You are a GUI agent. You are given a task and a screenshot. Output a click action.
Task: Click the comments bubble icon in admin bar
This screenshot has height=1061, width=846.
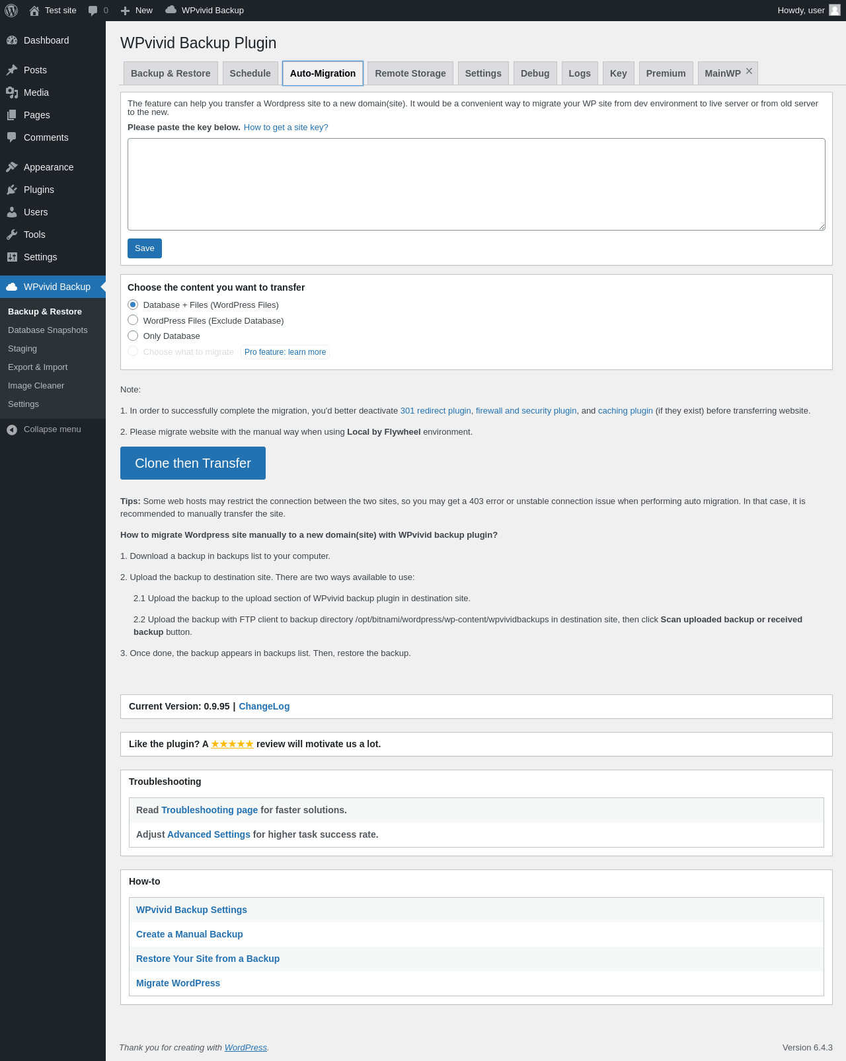point(93,11)
